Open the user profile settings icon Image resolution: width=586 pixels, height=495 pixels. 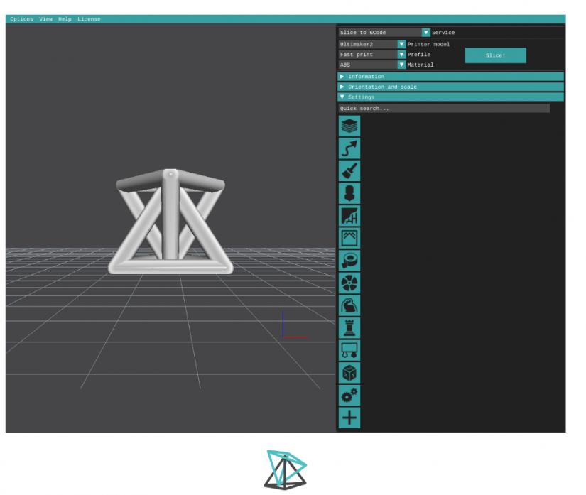click(x=349, y=193)
